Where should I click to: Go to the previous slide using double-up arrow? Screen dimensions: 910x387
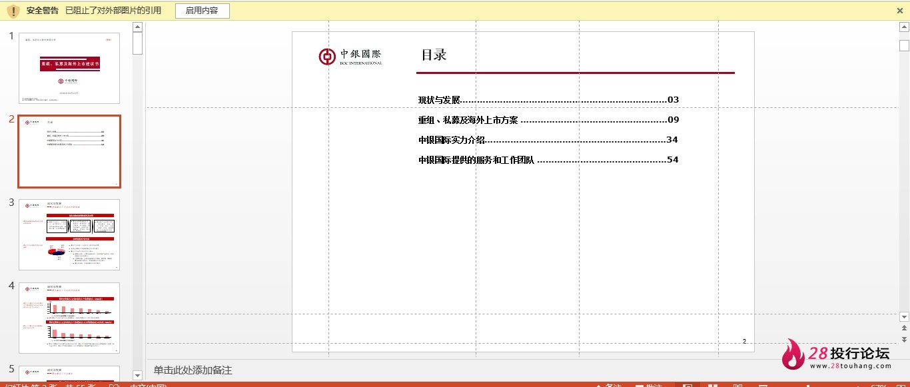click(904, 328)
